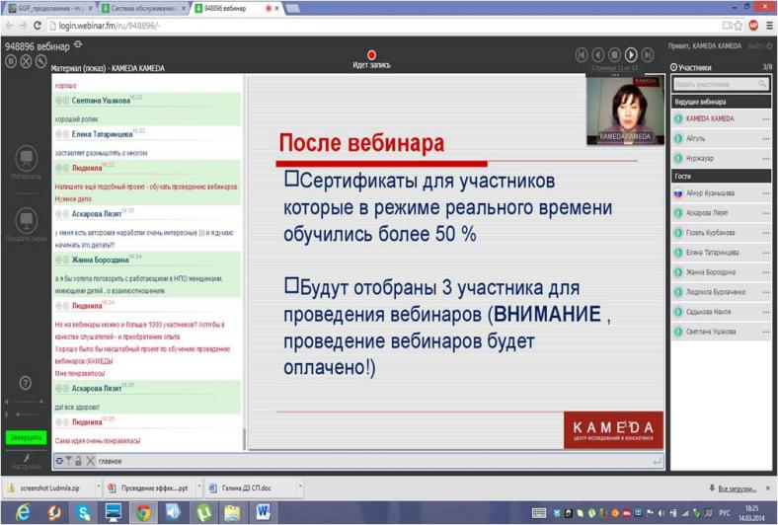778x525 pixels.
Task: Open options menu for Елена Татаринцева participant
Action: (x=766, y=253)
